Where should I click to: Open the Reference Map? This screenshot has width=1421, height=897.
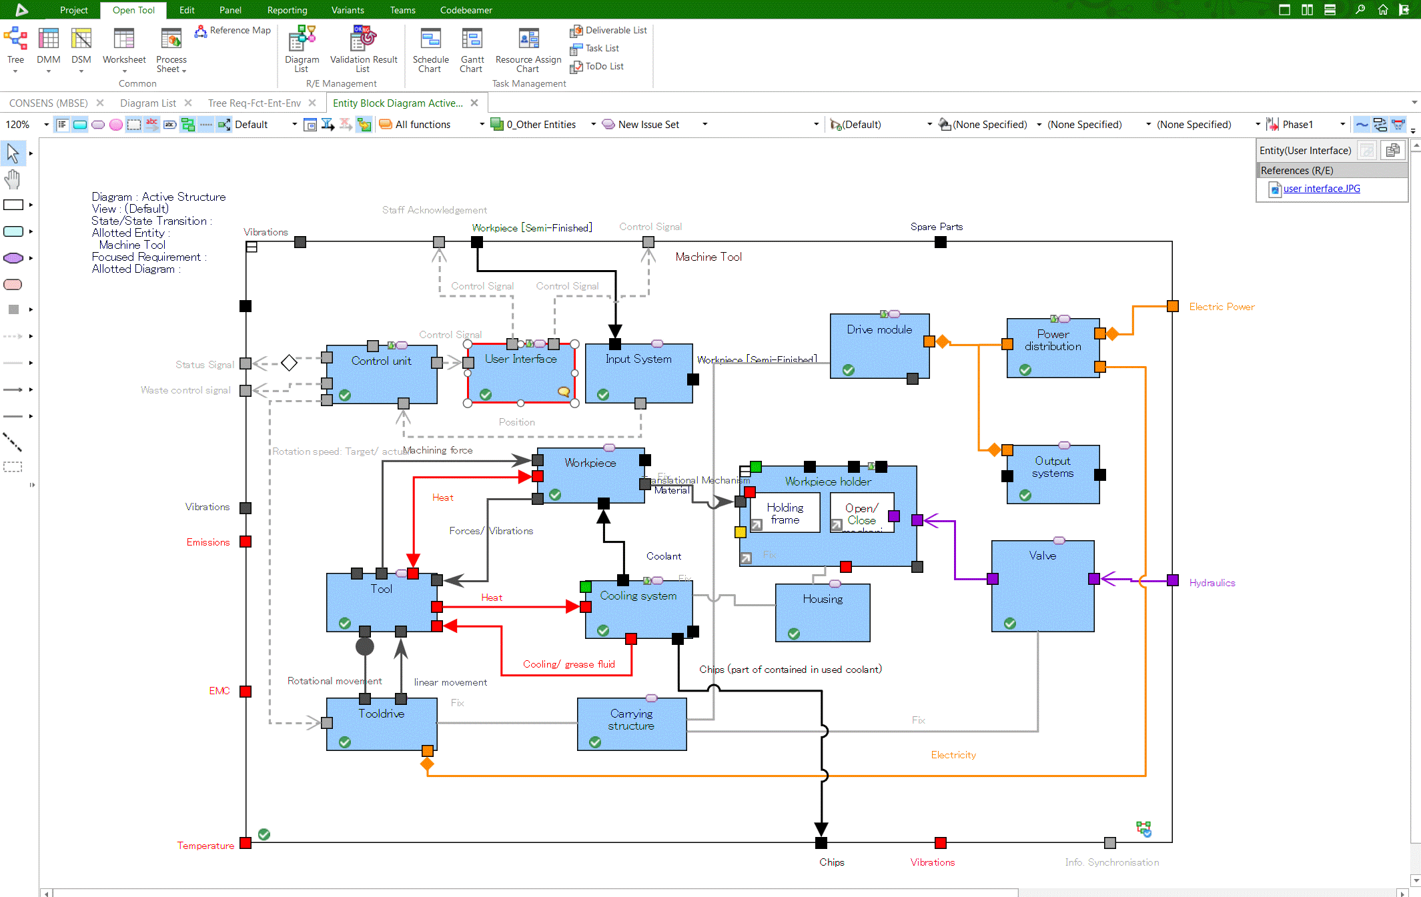pos(232,31)
